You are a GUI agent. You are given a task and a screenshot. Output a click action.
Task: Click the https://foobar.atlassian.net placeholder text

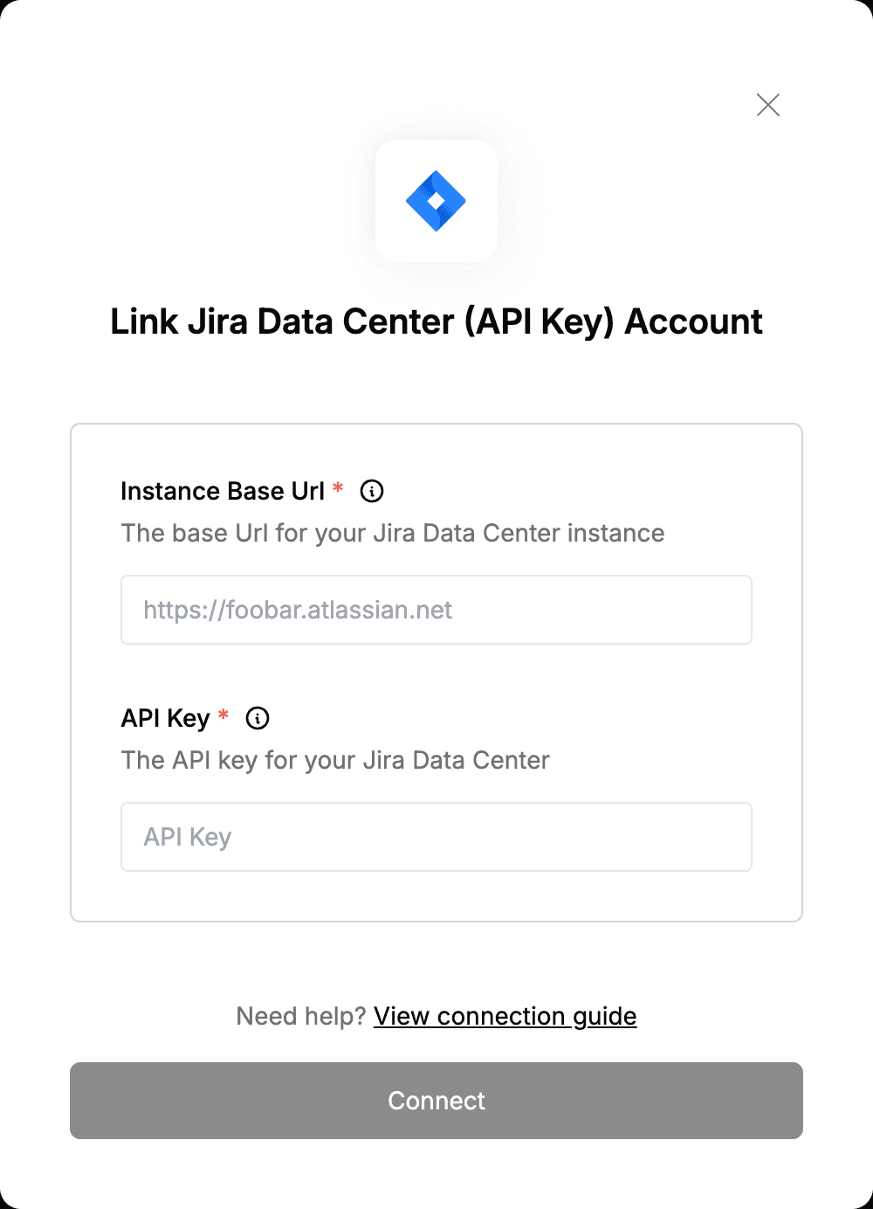[x=298, y=610]
